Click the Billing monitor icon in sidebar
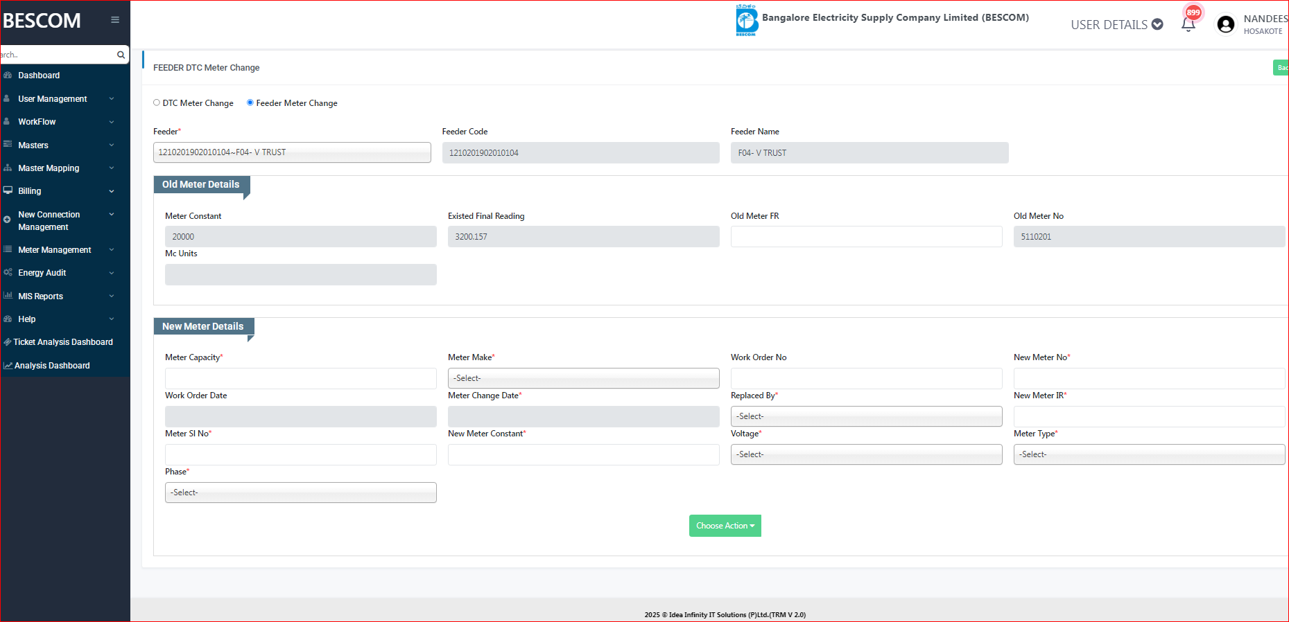 [8, 190]
